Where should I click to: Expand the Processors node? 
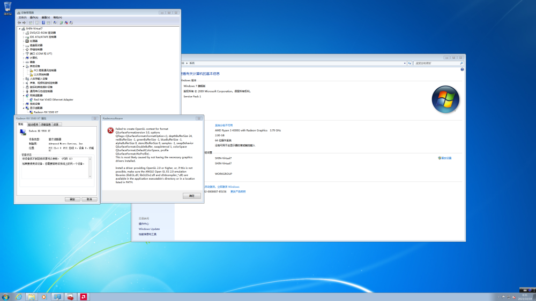(x=24, y=41)
